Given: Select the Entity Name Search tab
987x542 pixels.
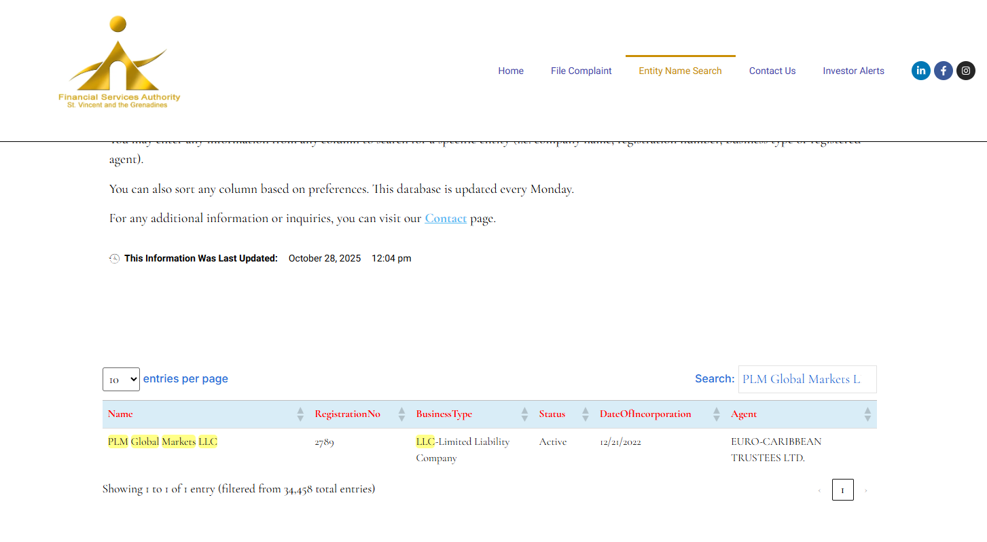Looking at the screenshot, I should point(680,71).
